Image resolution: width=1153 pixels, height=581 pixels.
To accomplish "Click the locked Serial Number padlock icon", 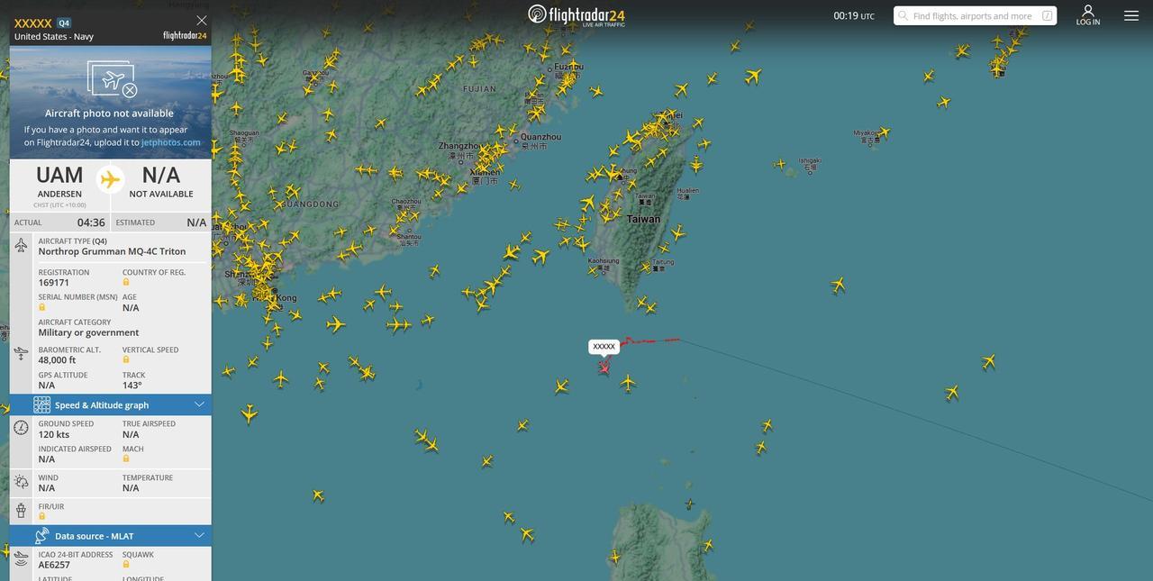I will (41, 307).
